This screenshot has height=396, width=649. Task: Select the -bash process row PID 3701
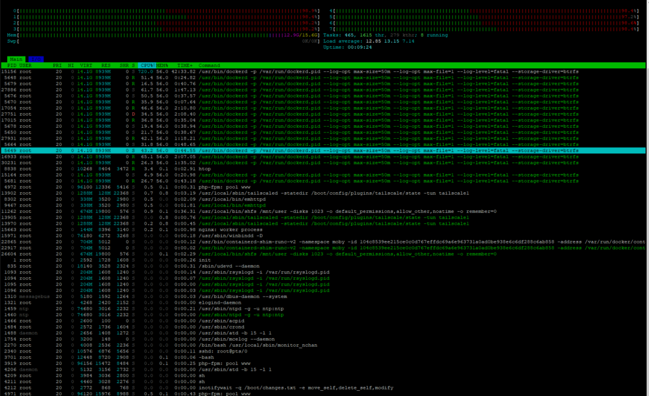[x=323, y=357]
